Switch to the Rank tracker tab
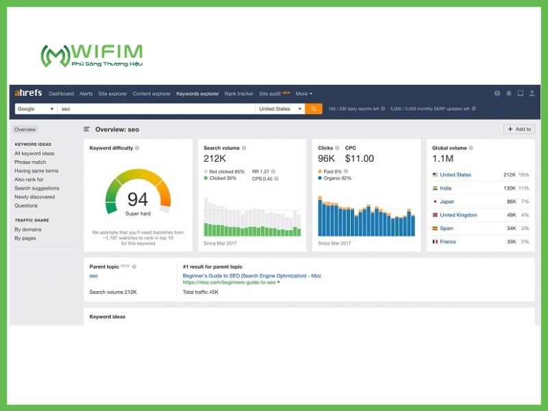Image resolution: width=548 pixels, height=411 pixels. click(238, 94)
